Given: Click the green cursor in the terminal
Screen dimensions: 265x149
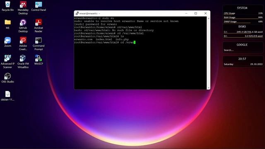Looking at the screenshot, I should (x=135, y=42).
